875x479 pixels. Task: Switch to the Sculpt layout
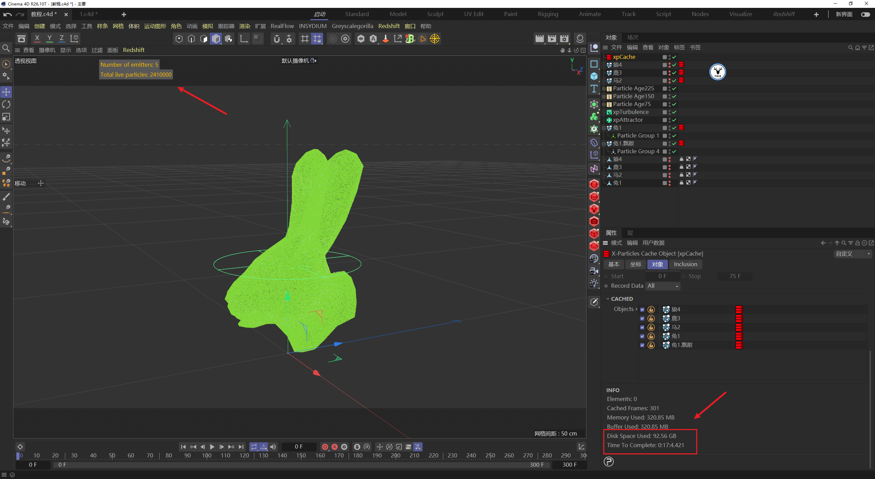pyautogui.click(x=435, y=14)
